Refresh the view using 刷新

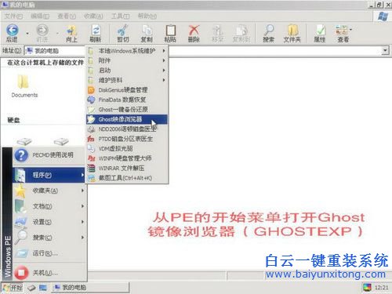[96, 33]
